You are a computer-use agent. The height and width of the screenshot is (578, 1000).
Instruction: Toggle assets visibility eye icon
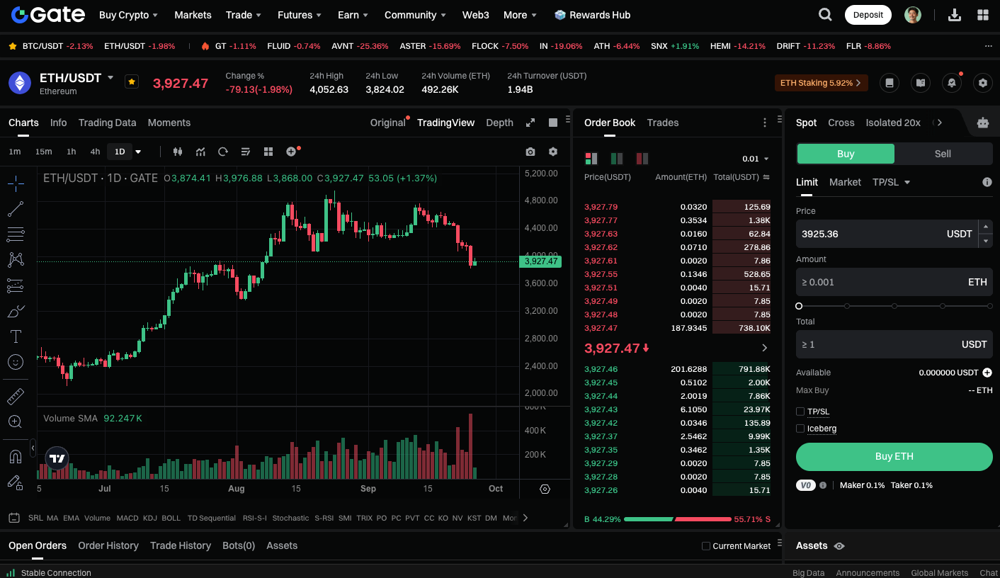click(x=839, y=546)
